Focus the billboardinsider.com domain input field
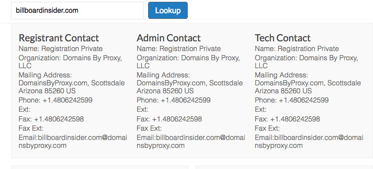The image size is (373, 169). pyautogui.click(x=77, y=11)
